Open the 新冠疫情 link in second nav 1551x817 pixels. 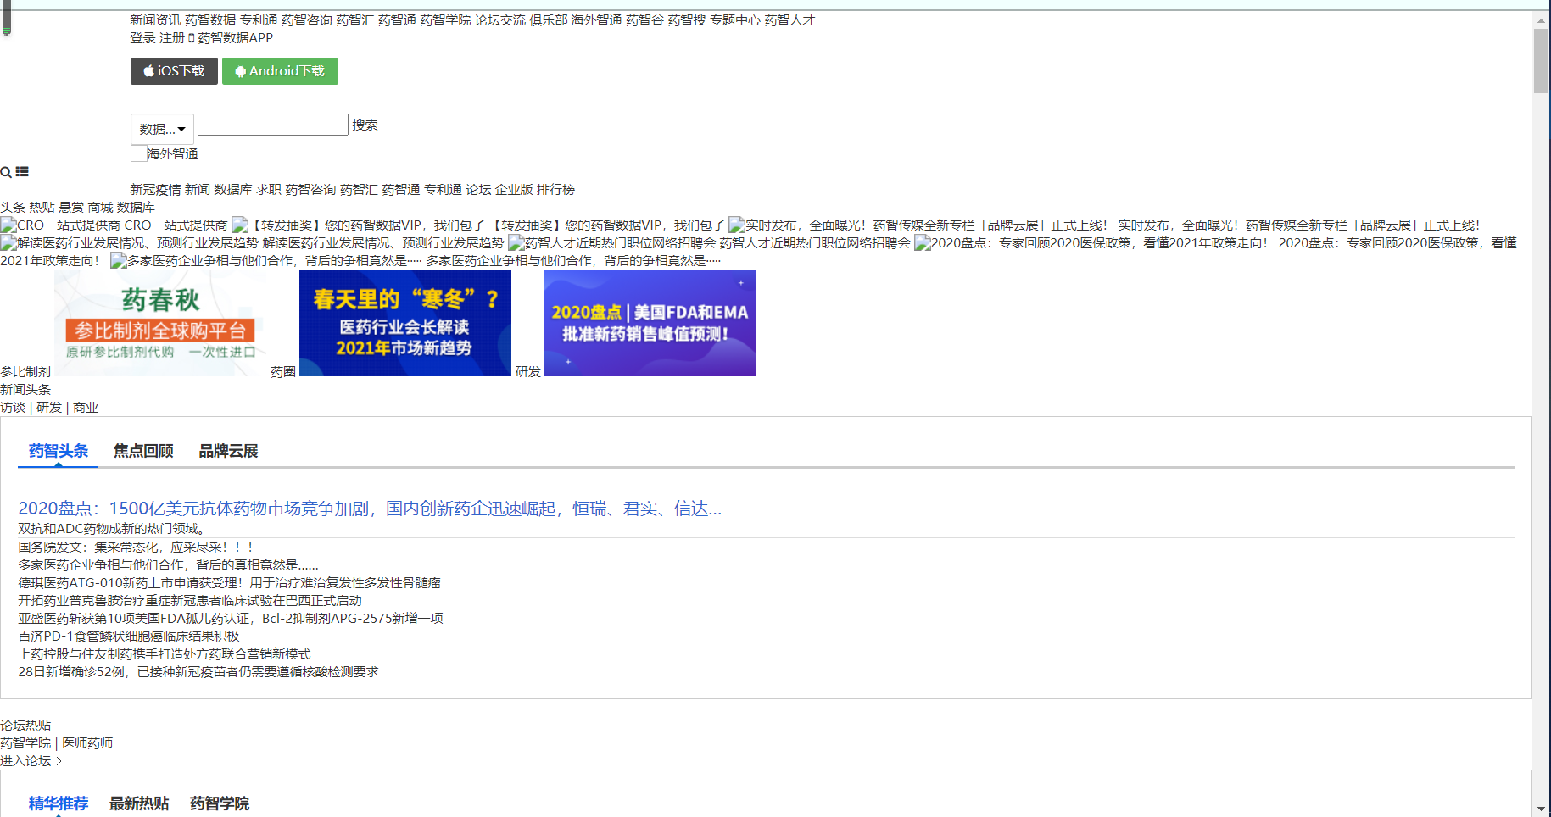[155, 190]
